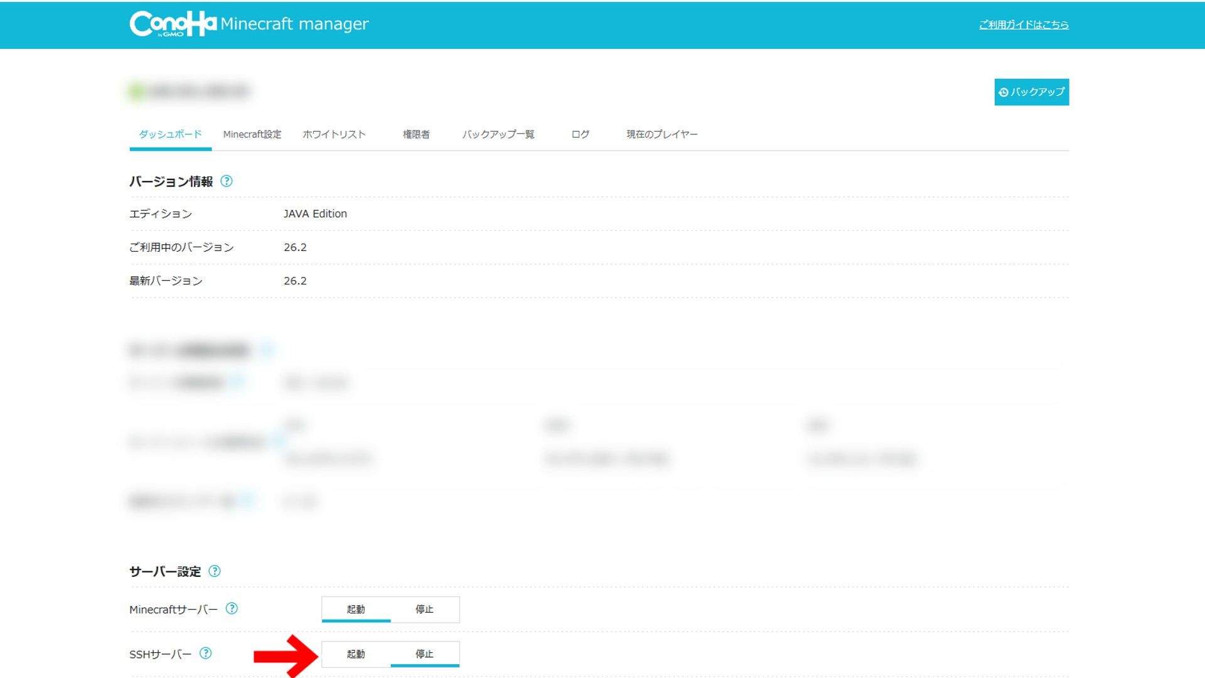Click the ご利用中のバージョン label

[x=181, y=247]
